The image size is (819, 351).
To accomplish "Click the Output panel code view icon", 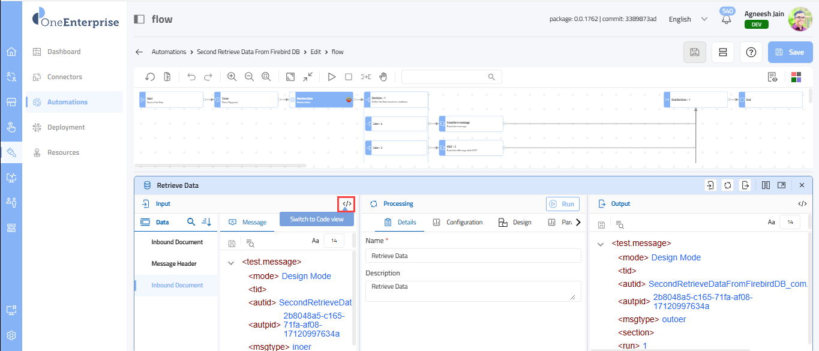I will click(802, 204).
